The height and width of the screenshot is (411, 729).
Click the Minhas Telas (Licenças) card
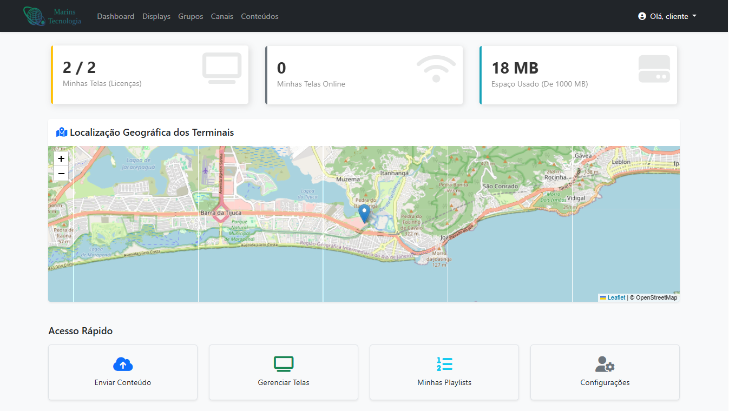tap(150, 75)
